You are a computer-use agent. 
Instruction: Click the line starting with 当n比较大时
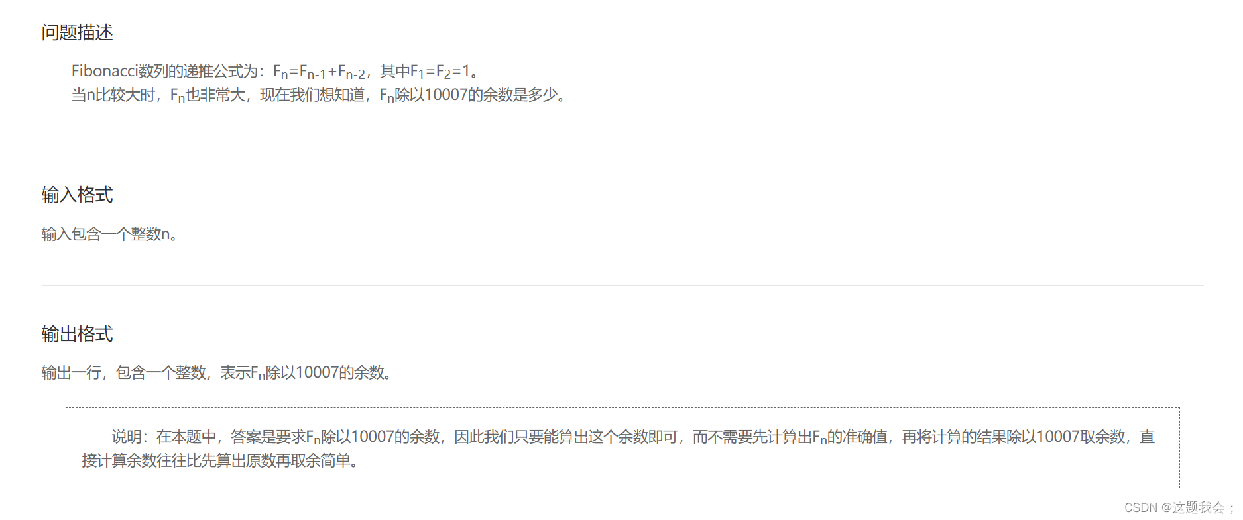(320, 95)
